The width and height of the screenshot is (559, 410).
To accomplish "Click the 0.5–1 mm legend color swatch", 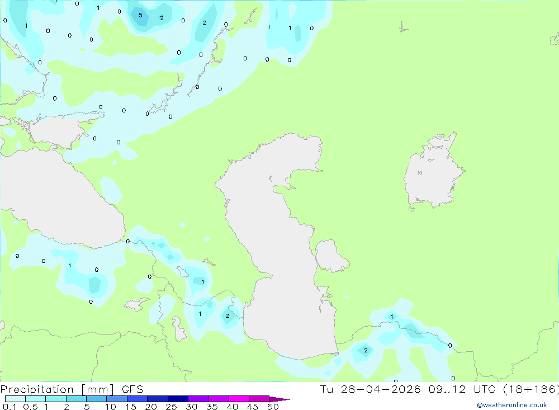I will [36, 399].
